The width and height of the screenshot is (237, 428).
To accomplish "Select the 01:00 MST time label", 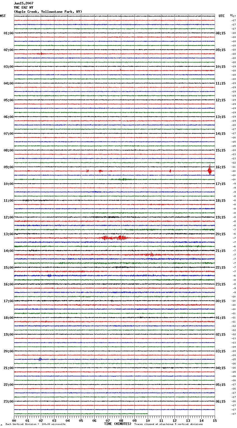I will pos(9,33).
